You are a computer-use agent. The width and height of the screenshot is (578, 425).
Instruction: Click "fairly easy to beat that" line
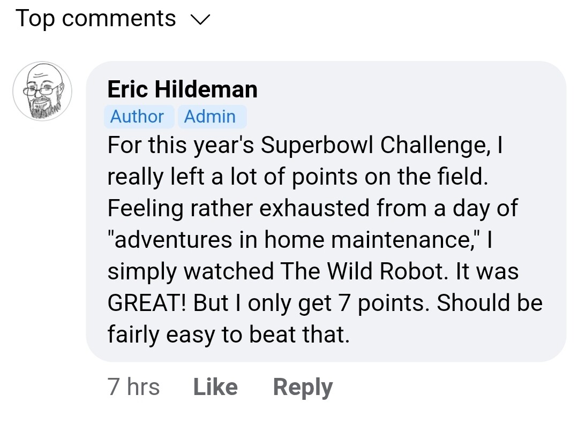pos(229,335)
